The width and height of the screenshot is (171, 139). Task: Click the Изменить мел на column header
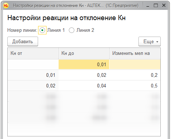[x=135, y=53]
